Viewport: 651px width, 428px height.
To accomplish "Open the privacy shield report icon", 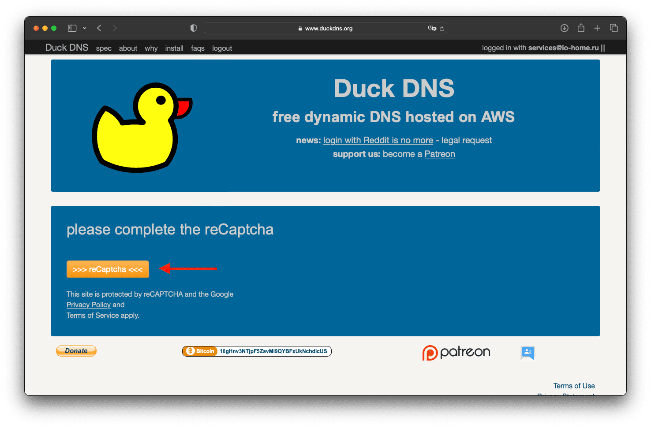I will pyautogui.click(x=193, y=28).
